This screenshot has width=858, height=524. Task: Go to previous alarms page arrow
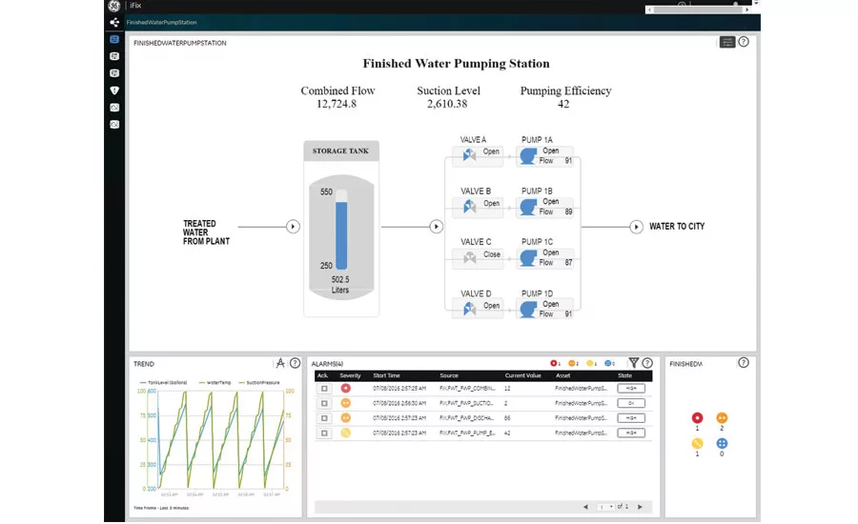[585, 507]
